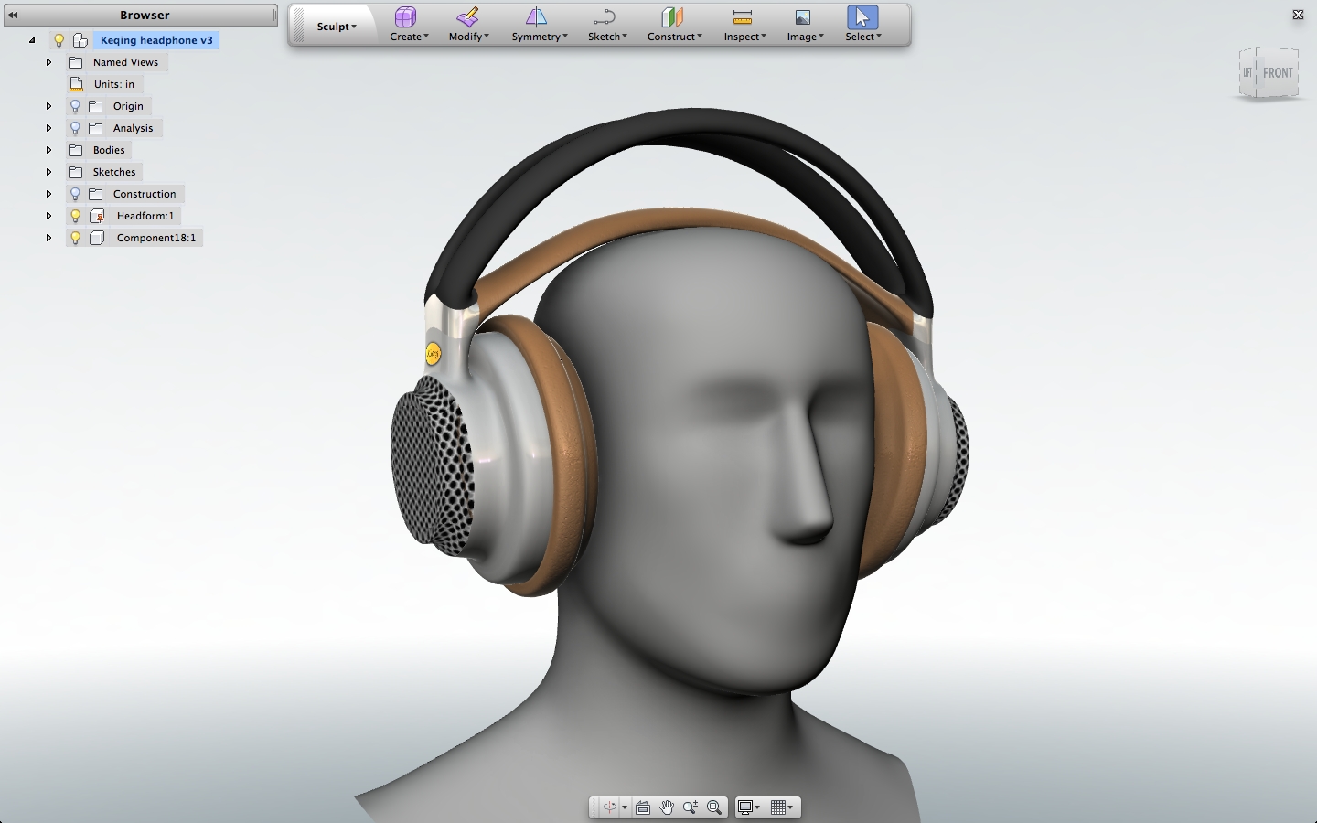This screenshot has width=1317, height=823.
Task: Click the Look At icon in navigation bar
Action: pyautogui.click(x=643, y=807)
